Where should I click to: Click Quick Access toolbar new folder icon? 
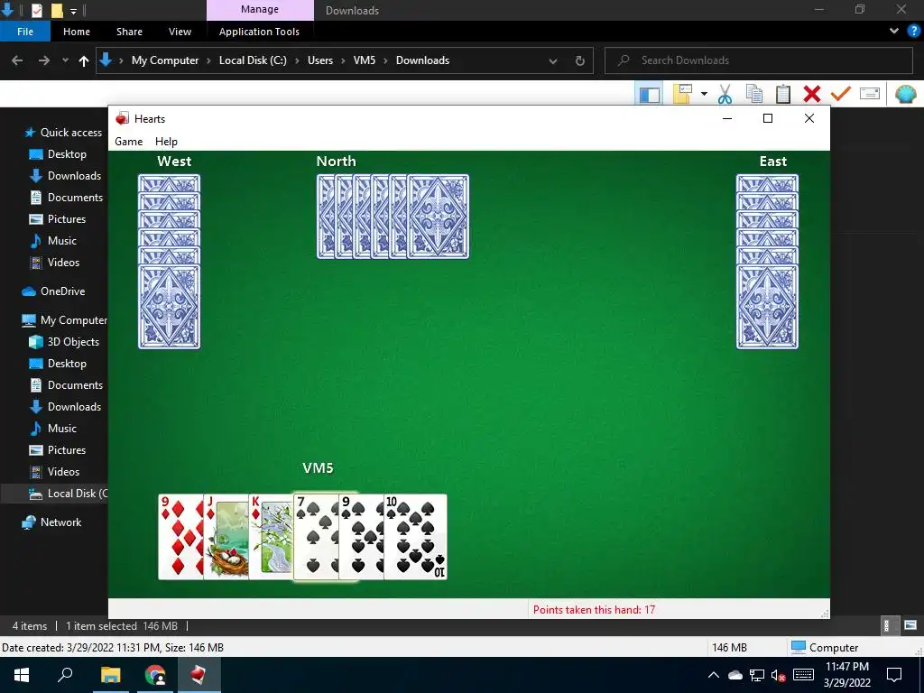click(x=57, y=10)
